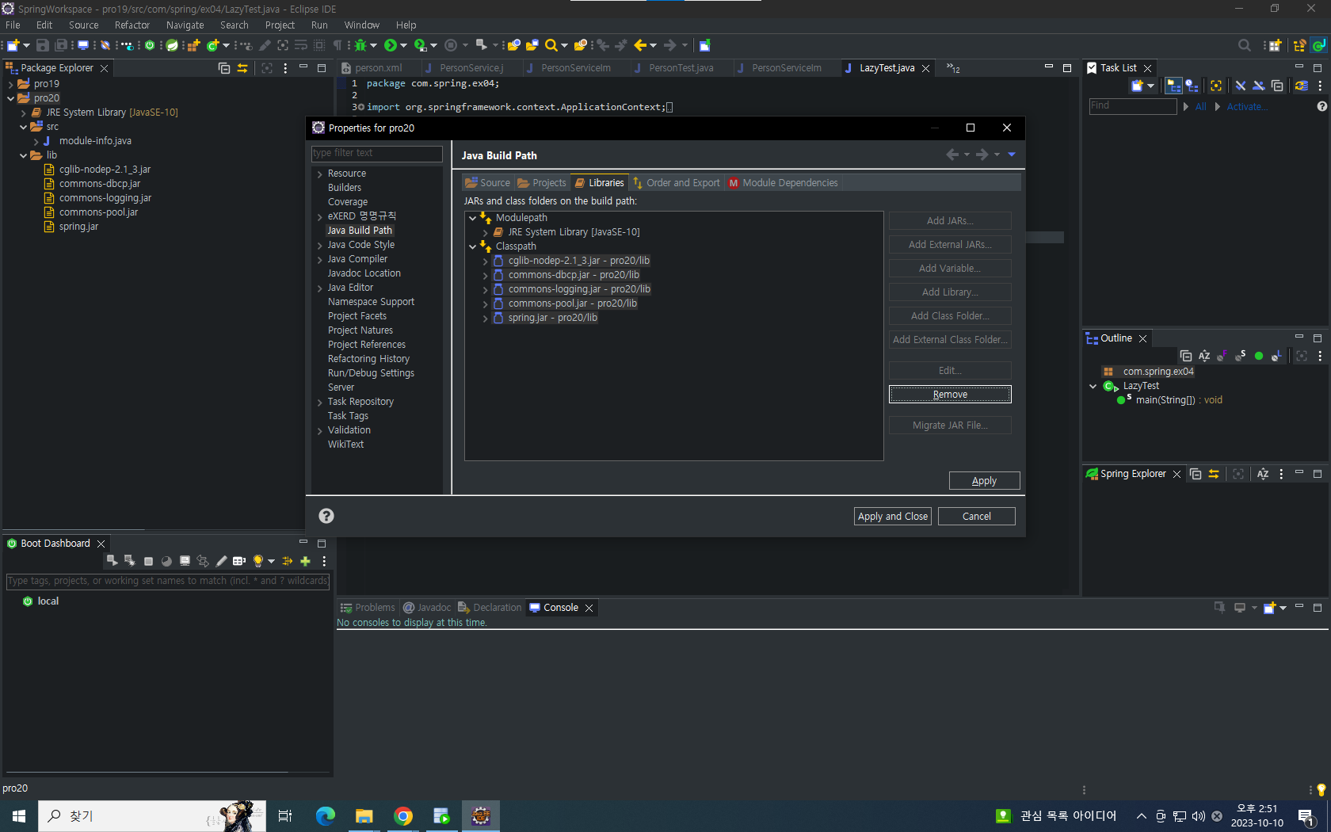Toggle Scheduled view in Task List
Screen dimensions: 1331x832
pos(1192,86)
